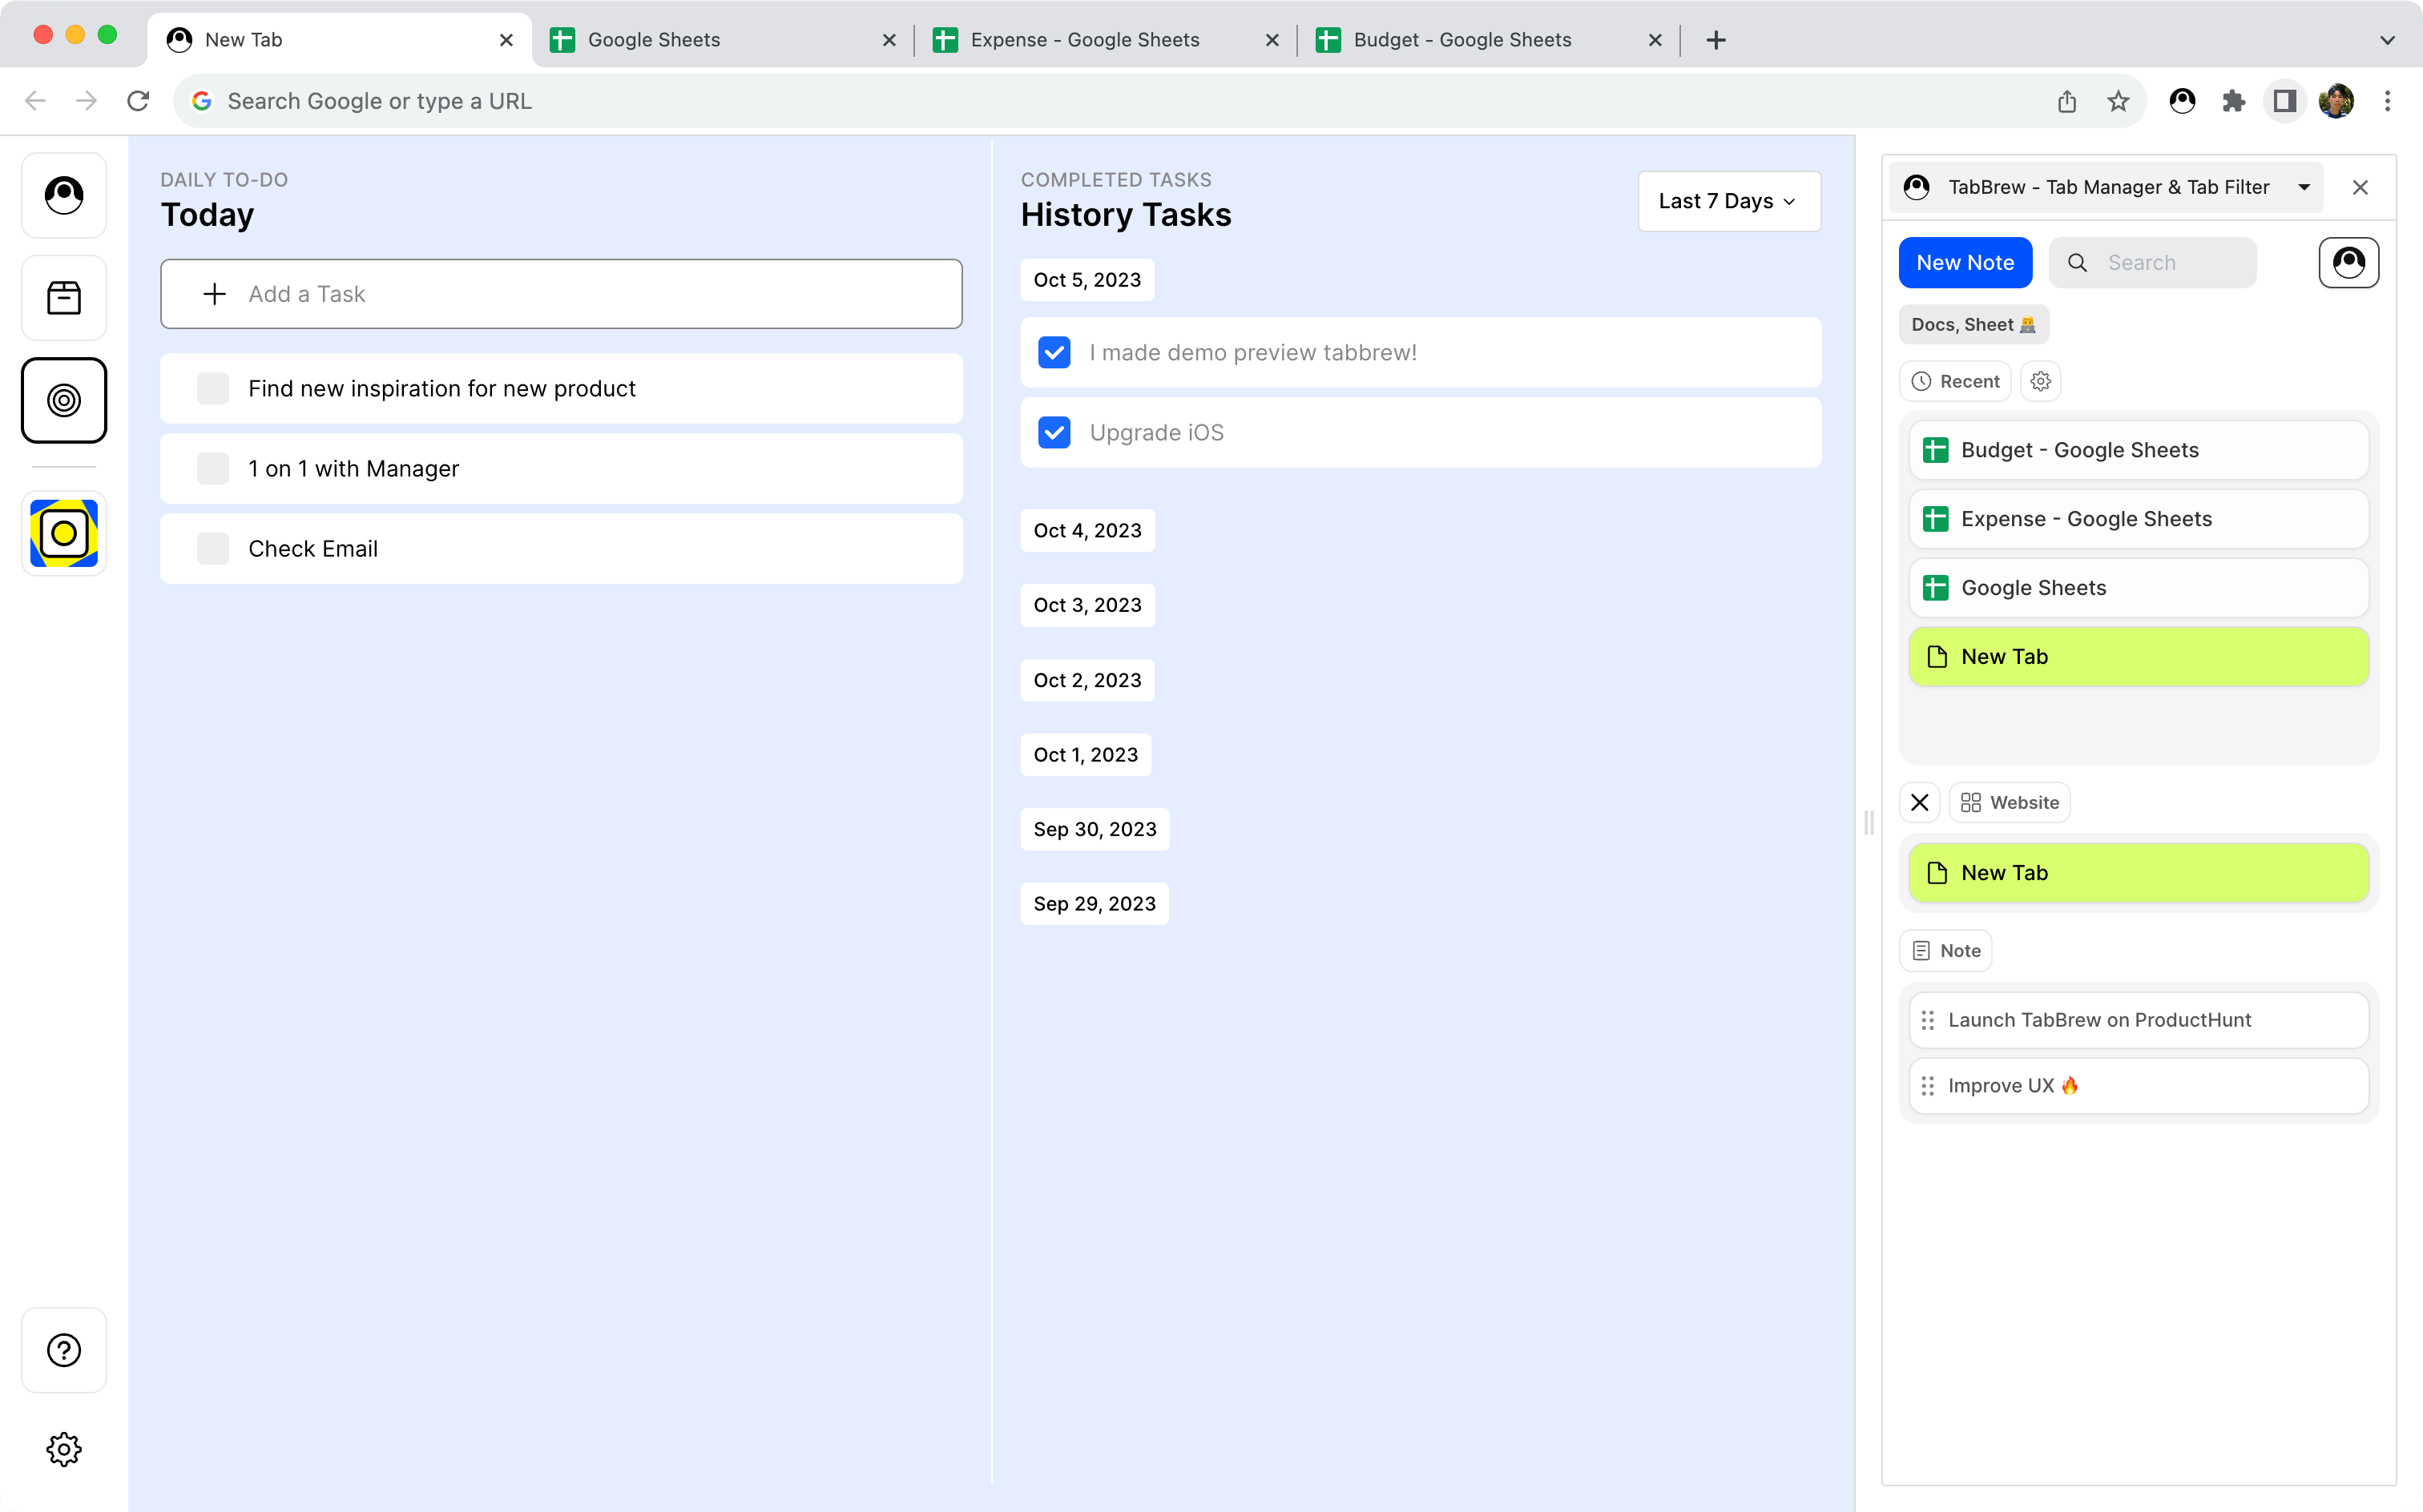Screen dimensions: 2423x1512
Task: Select the Sep 30, 2023 date label
Action: click(x=1095, y=829)
